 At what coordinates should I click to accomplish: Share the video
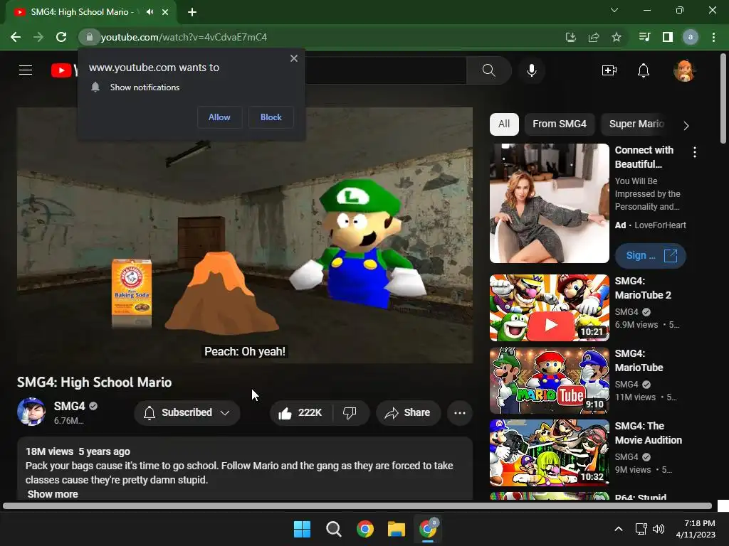[x=408, y=413]
